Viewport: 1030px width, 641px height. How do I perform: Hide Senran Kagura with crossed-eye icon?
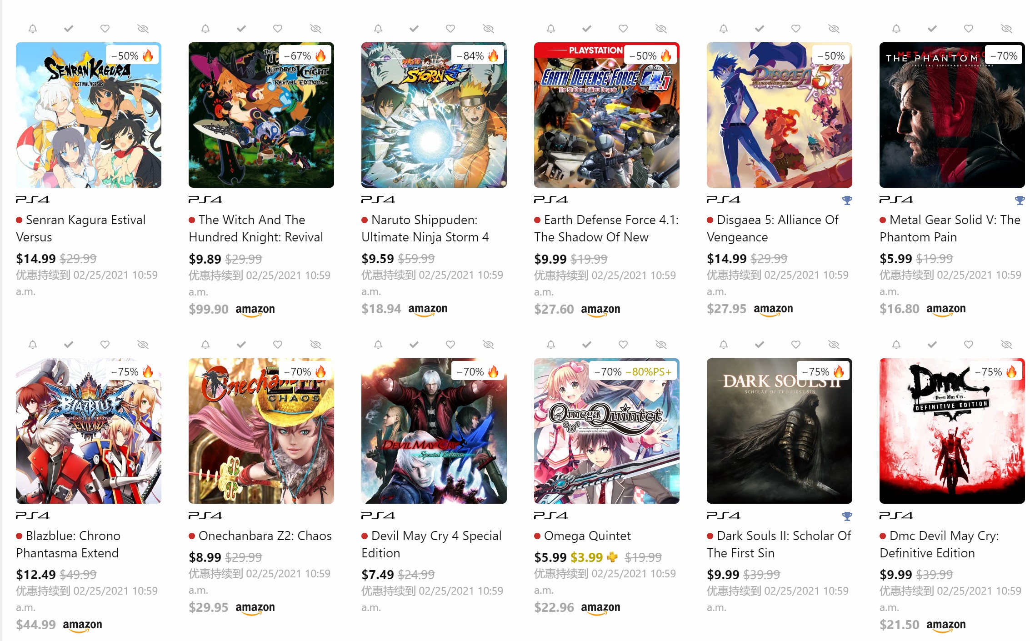coord(143,29)
